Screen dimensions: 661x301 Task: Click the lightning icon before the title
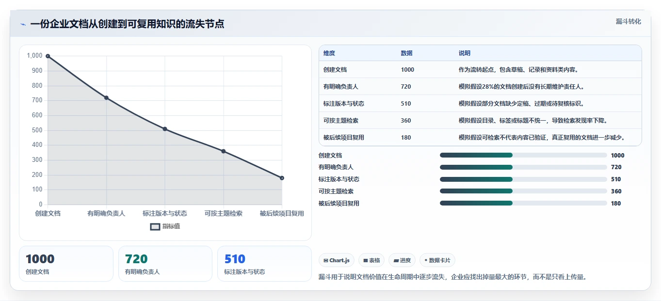point(23,24)
